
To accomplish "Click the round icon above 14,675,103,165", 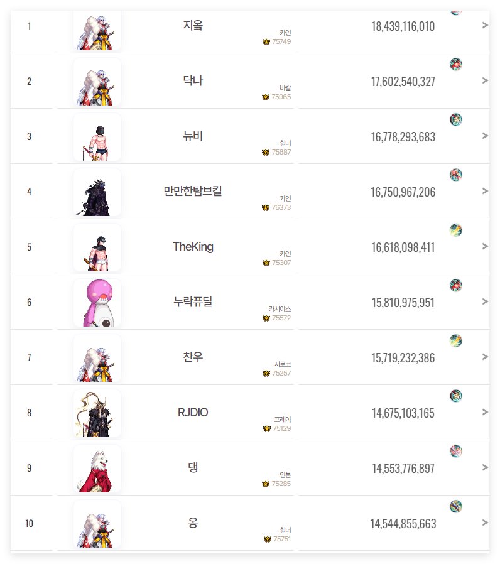I will point(456,396).
